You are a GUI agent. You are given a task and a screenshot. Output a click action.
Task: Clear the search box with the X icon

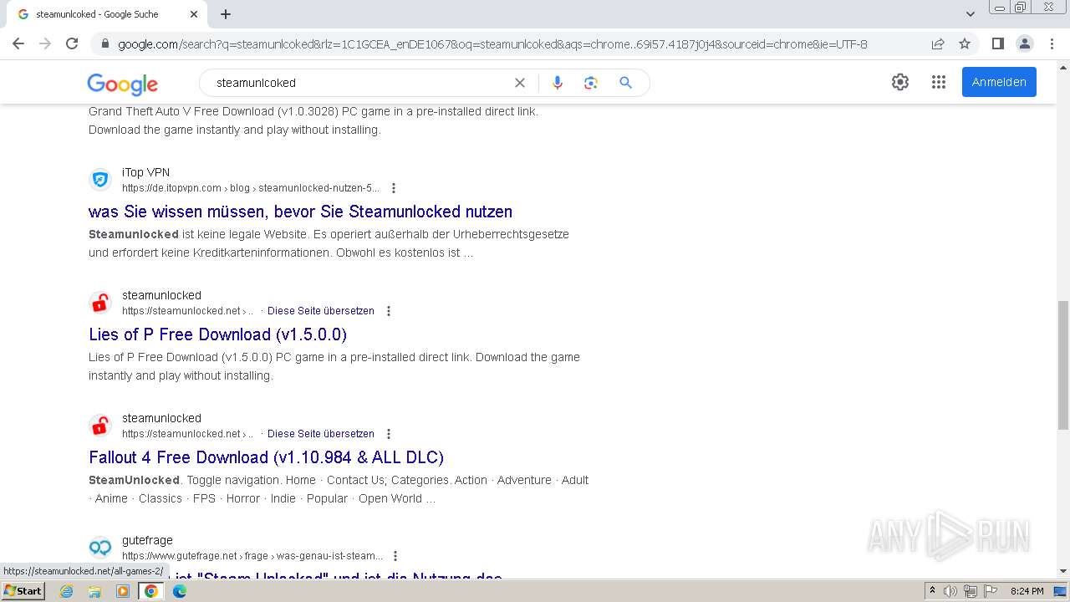(520, 83)
